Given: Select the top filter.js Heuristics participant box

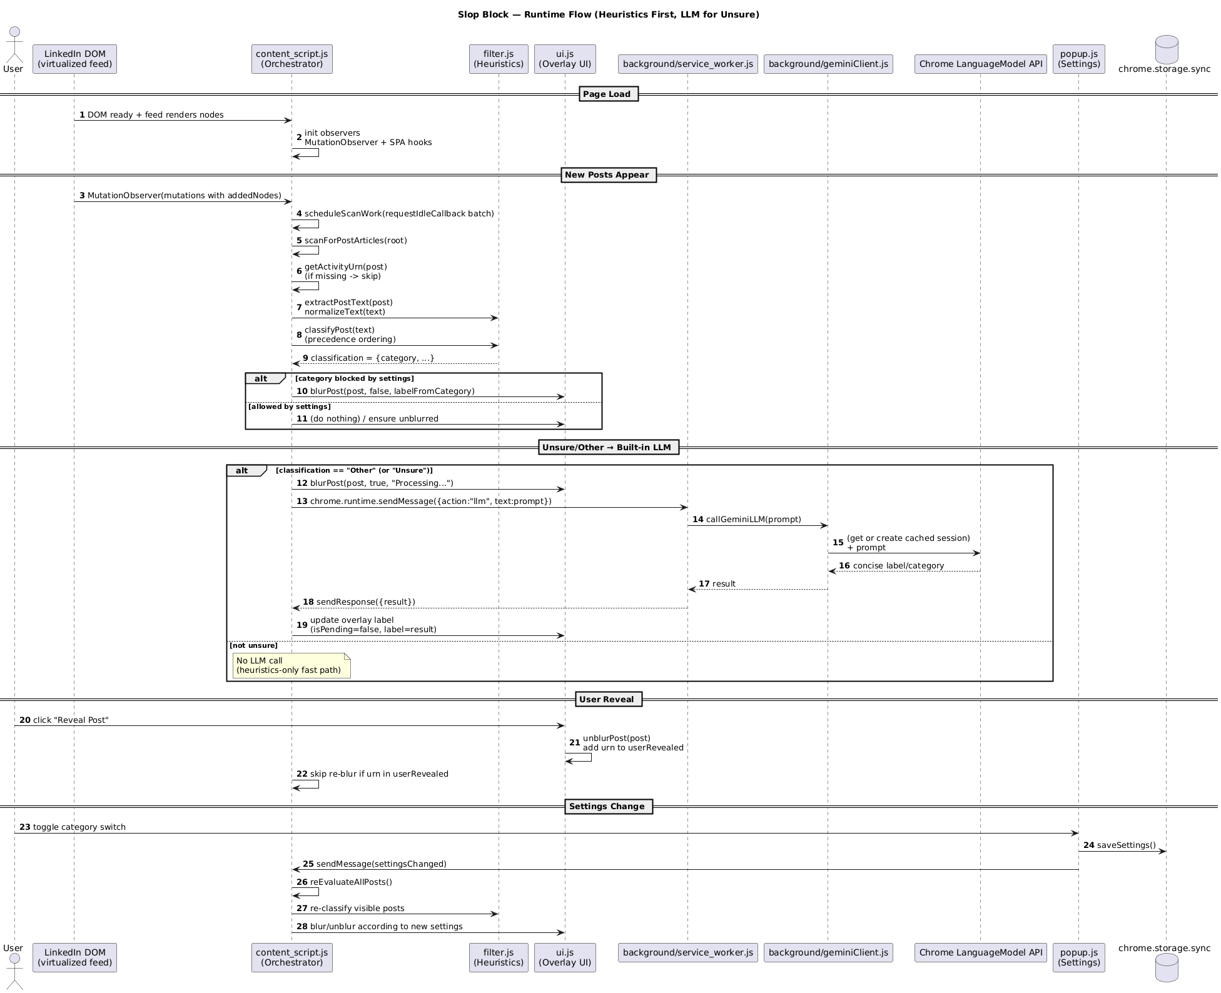Looking at the screenshot, I should pyautogui.click(x=499, y=59).
